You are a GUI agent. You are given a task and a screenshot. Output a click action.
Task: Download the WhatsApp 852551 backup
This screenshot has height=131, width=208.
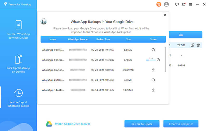(x=153, y=70)
